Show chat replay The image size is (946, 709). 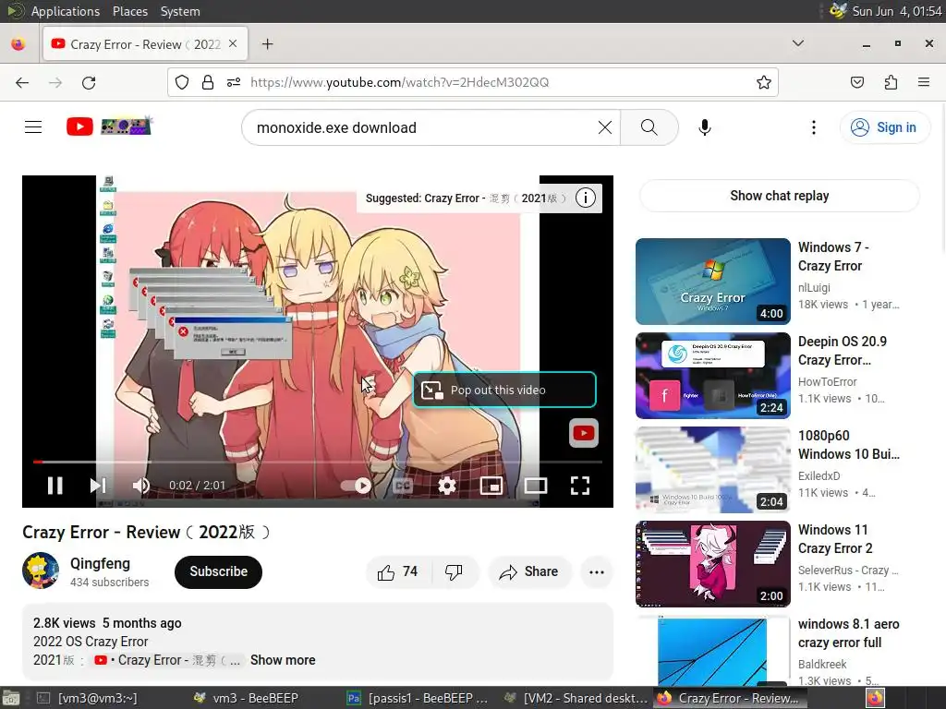[779, 196]
